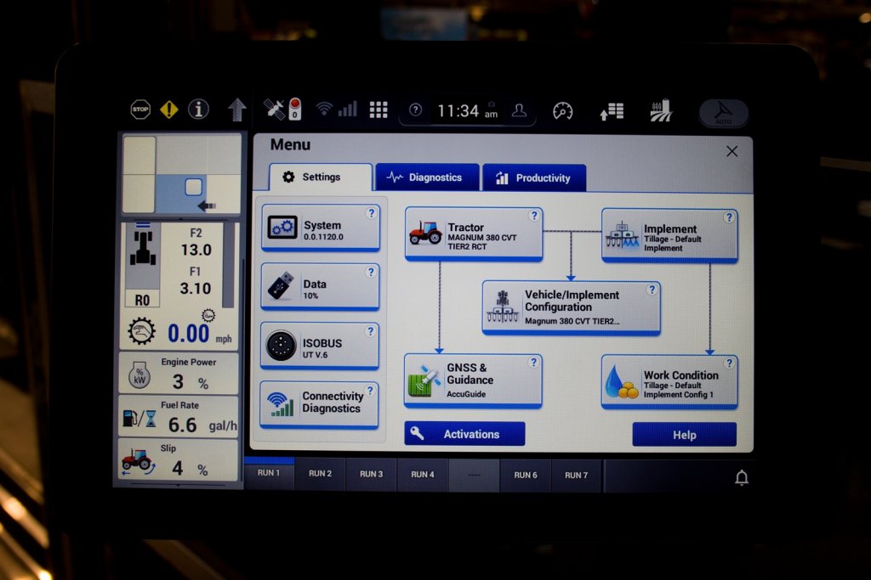Toggle the AUTO guidance button
The width and height of the screenshot is (871, 580).
point(723,113)
